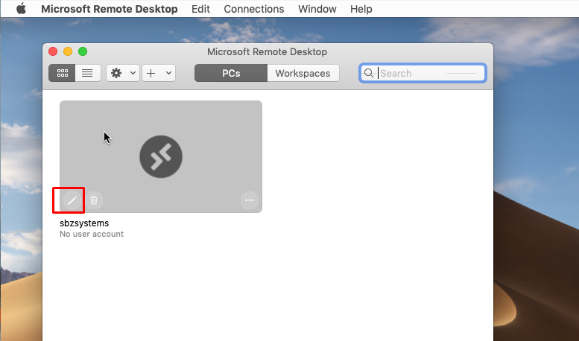Switch to list view layout
This screenshot has height=341, width=579.
87,73
